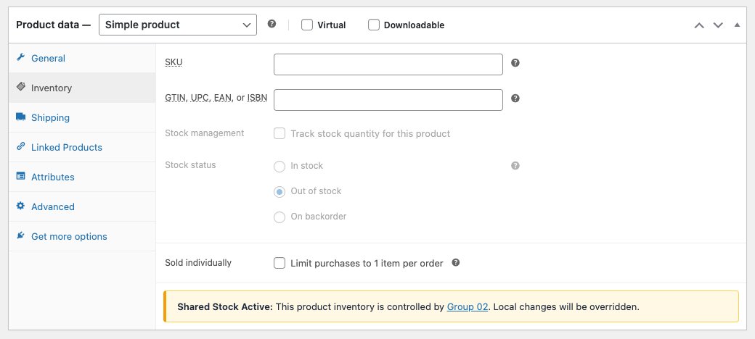Select the In stock radio option
Image resolution: width=755 pixels, height=339 pixels.
point(279,167)
